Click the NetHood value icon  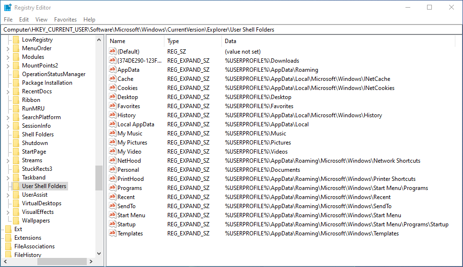(112, 161)
